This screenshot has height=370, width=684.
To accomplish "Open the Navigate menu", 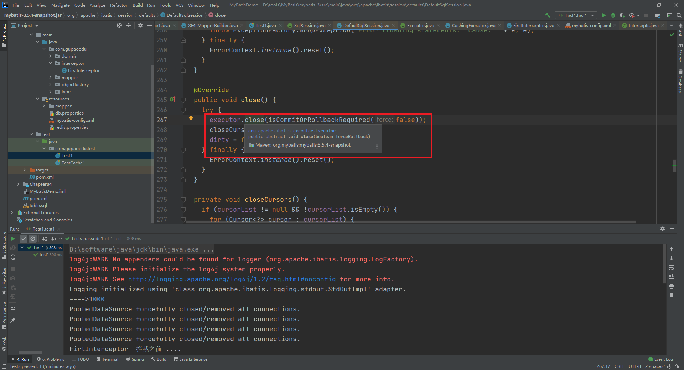I will coord(61,5).
